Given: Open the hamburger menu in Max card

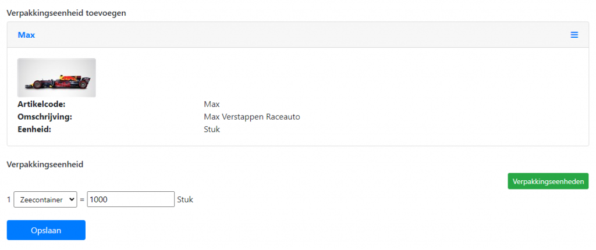Looking at the screenshot, I should tap(574, 35).
